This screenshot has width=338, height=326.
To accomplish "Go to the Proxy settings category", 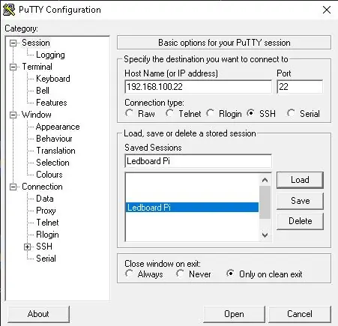I will 46,211.
